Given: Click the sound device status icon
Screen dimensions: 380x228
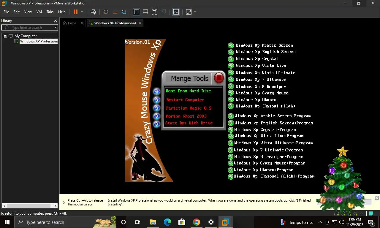Looking at the screenshot, I should pyautogui.click(x=355, y=213).
